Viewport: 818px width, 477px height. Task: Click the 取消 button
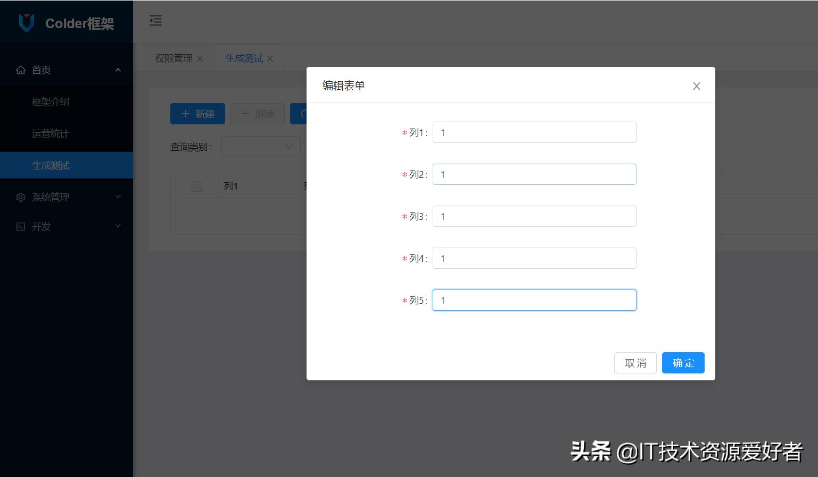[x=635, y=363]
